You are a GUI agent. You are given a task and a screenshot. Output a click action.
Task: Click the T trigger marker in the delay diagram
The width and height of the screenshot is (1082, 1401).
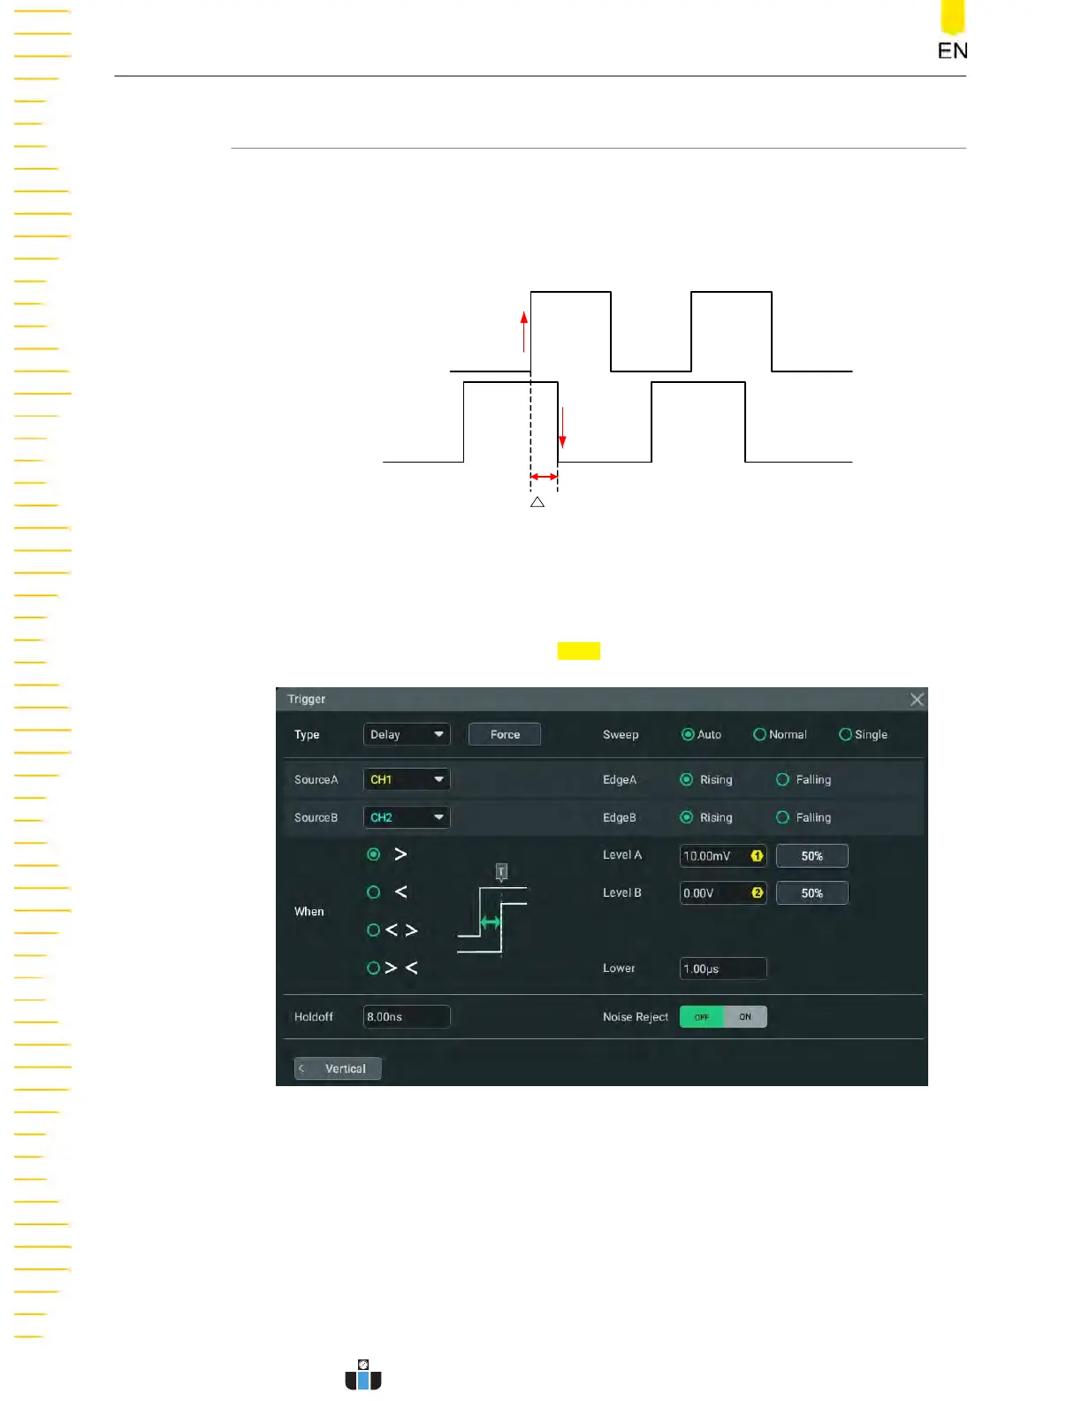pyautogui.click(x=501, y=872)
